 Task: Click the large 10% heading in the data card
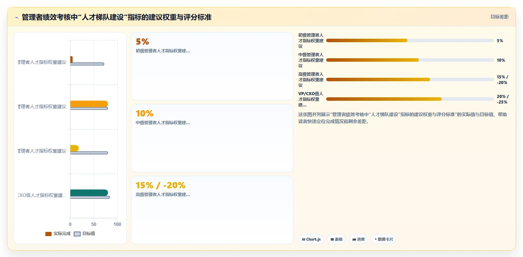pos(145,114)
